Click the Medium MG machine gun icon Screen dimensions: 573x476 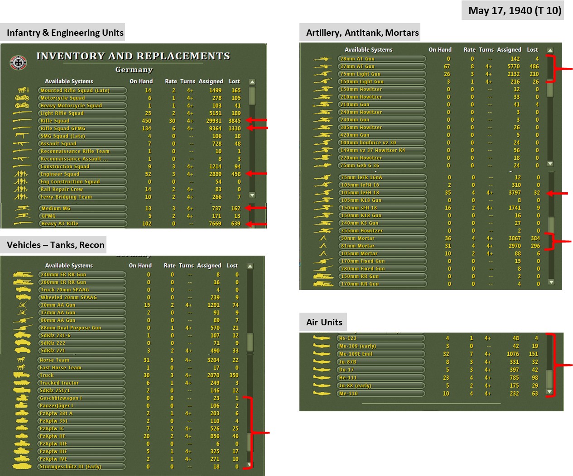[23, 208]
